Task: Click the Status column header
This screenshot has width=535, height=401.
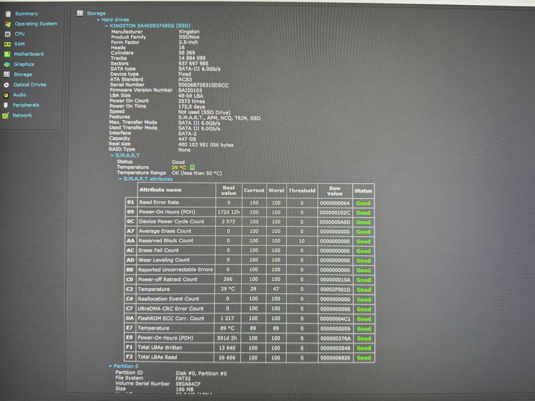Action: coord(363,191)
